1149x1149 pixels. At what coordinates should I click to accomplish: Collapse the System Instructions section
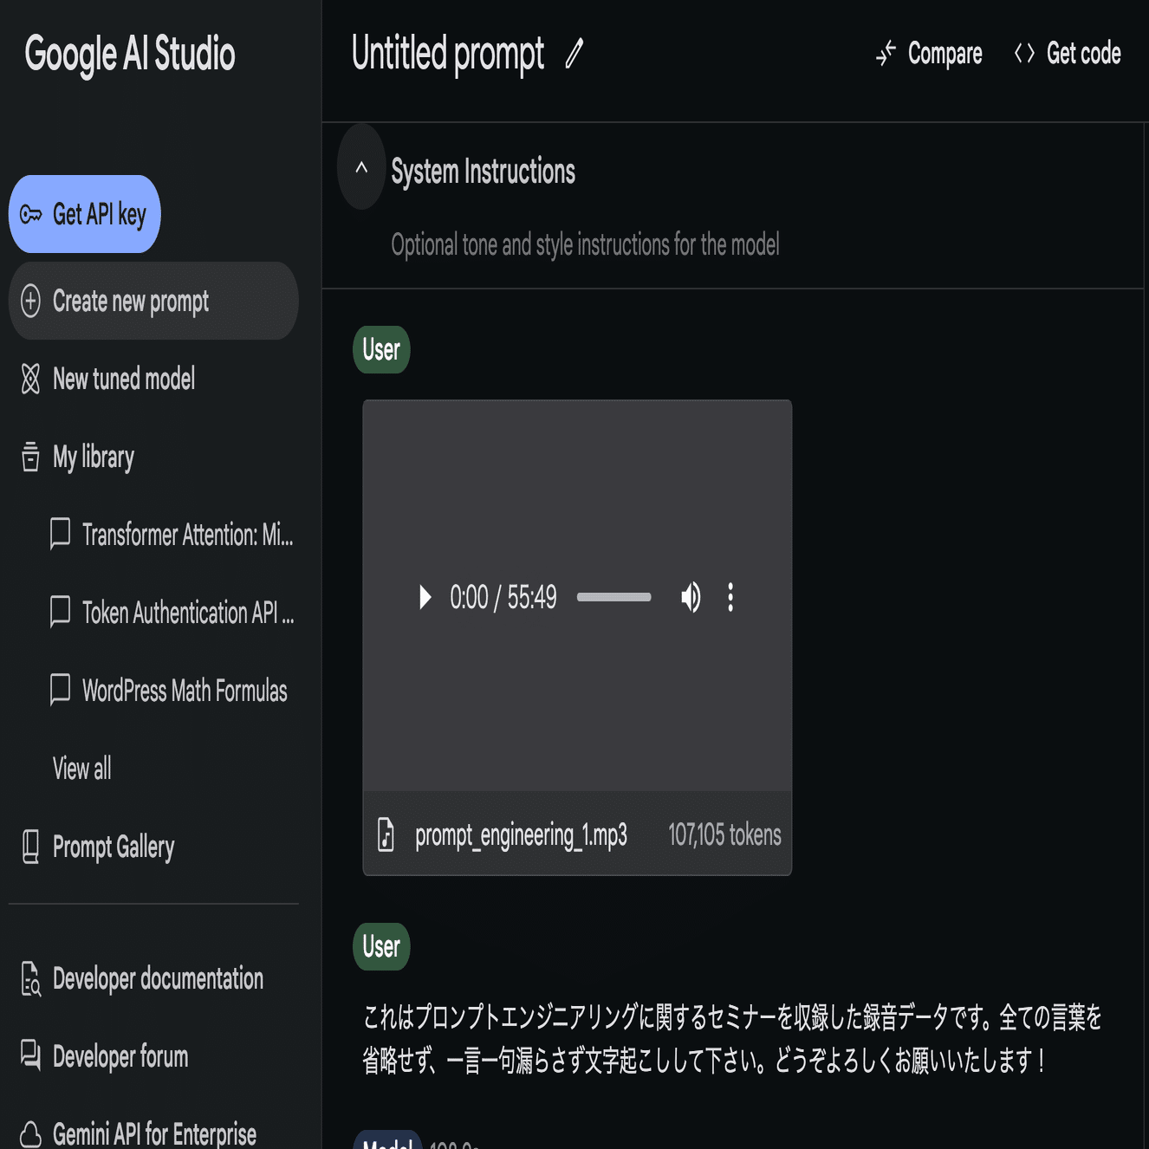tap(361, 167)
